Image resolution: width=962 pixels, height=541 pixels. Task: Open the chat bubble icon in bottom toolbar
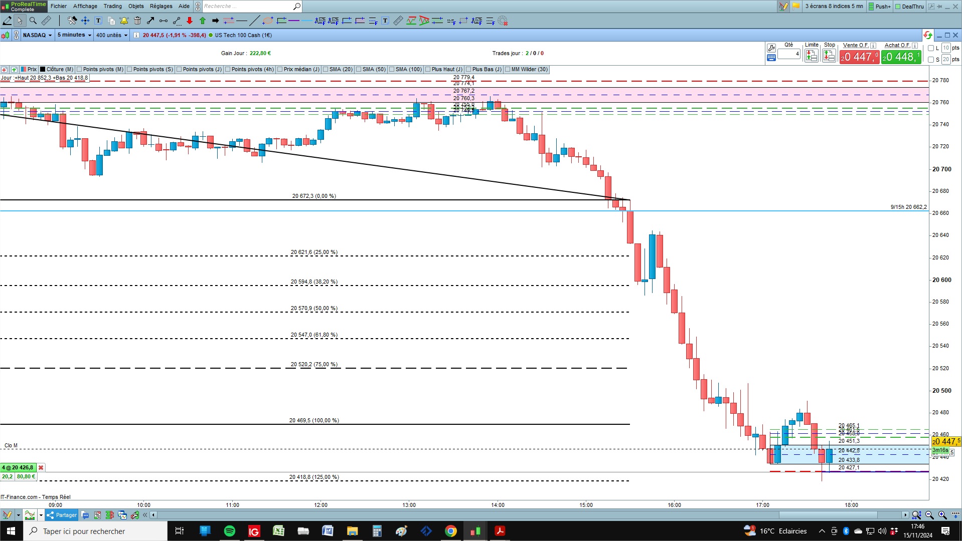(x=85, y=515)
